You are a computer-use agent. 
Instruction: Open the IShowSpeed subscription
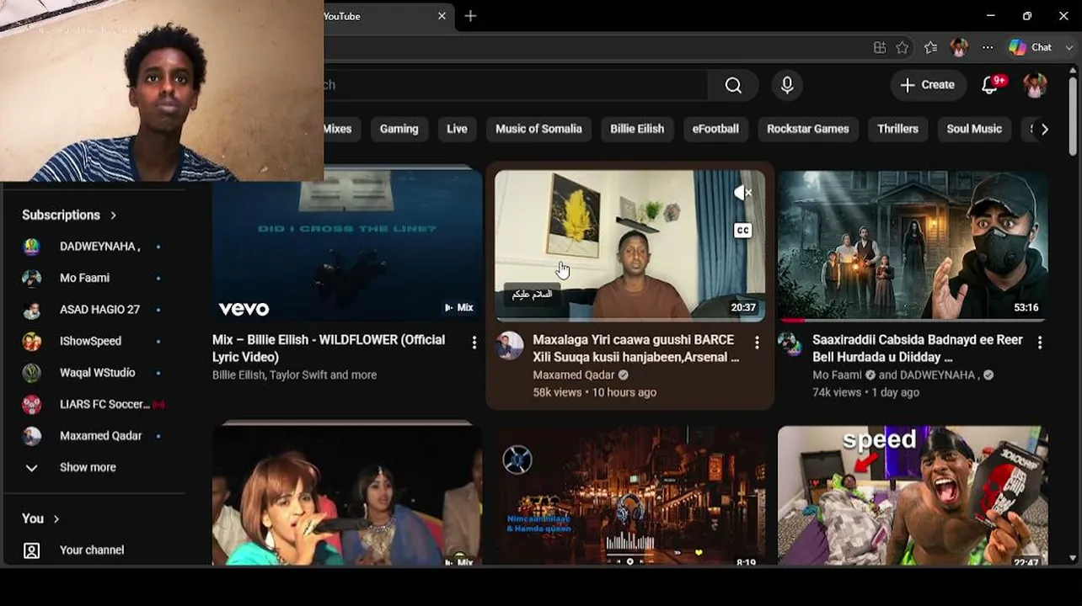tap(93, 341)
